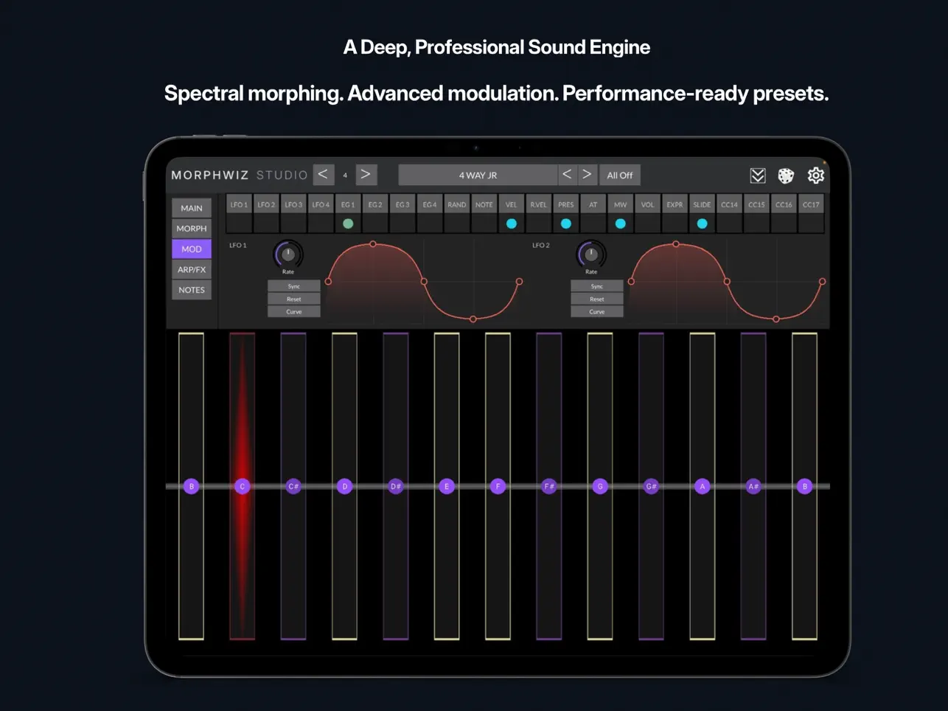Tap the F# note circle
The width and height of the screenshot is (948, 711).
[x=549, y=486]
